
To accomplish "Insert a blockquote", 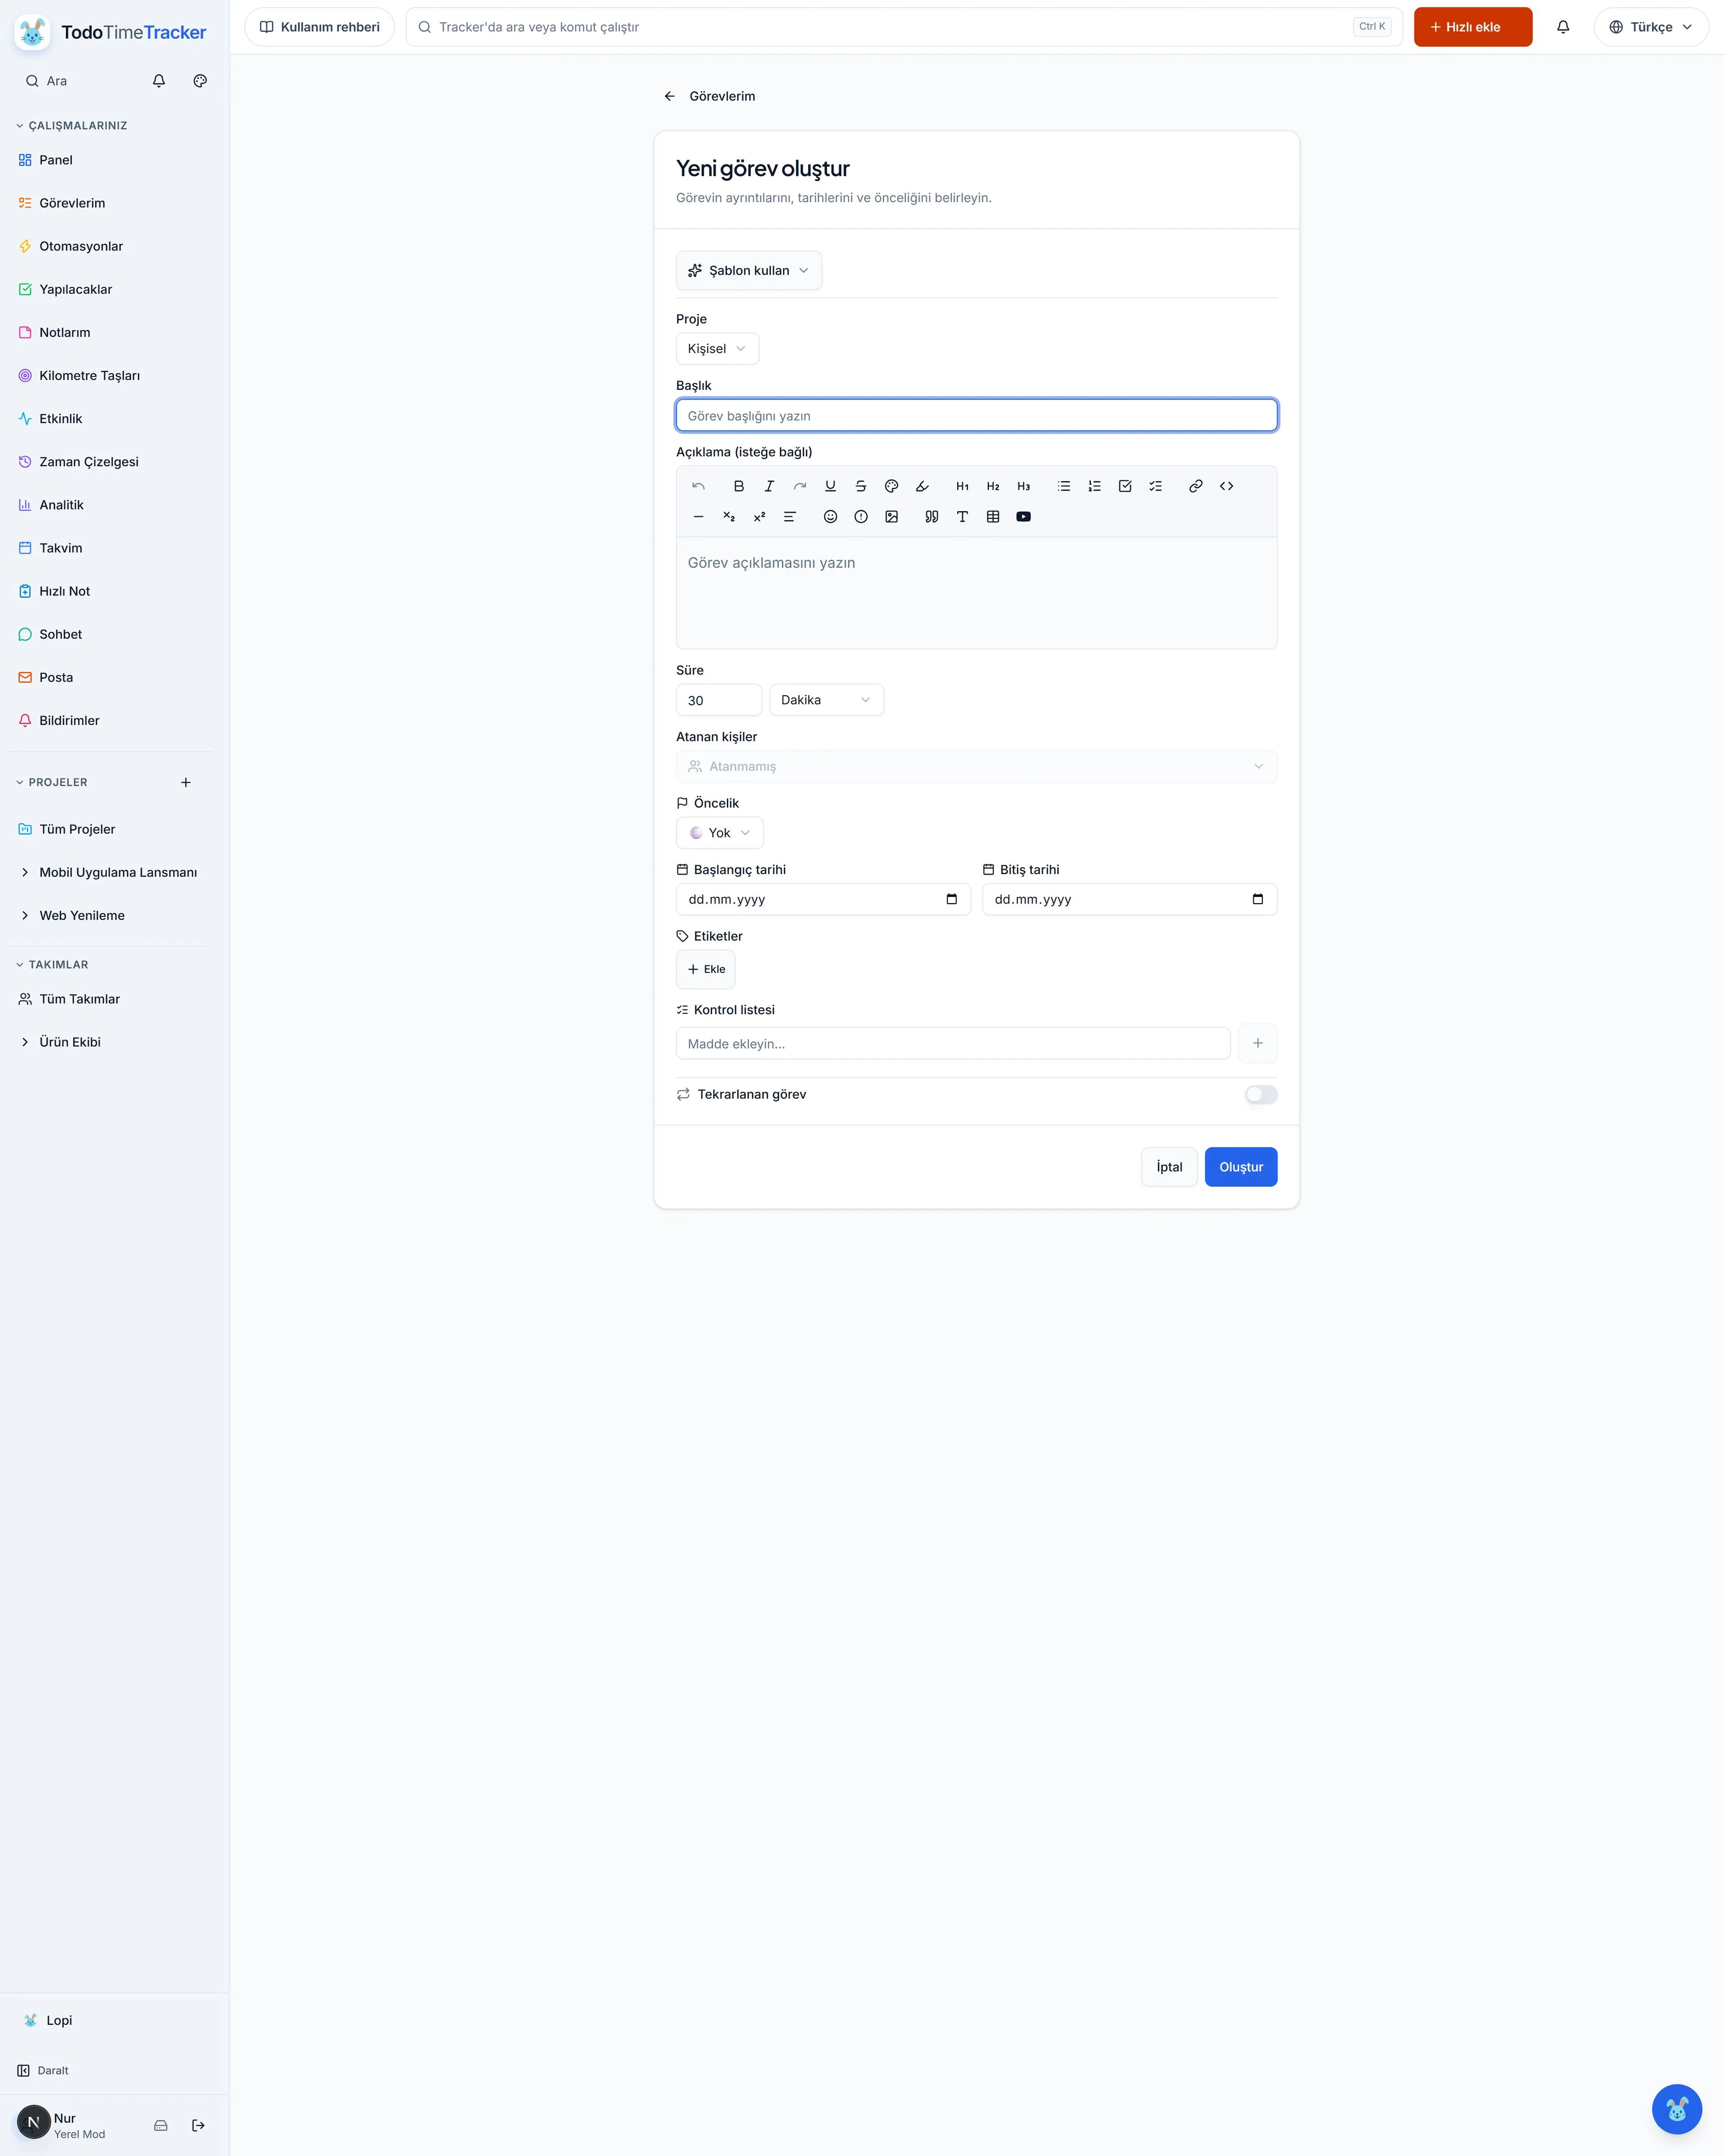I will coord(931,517).
